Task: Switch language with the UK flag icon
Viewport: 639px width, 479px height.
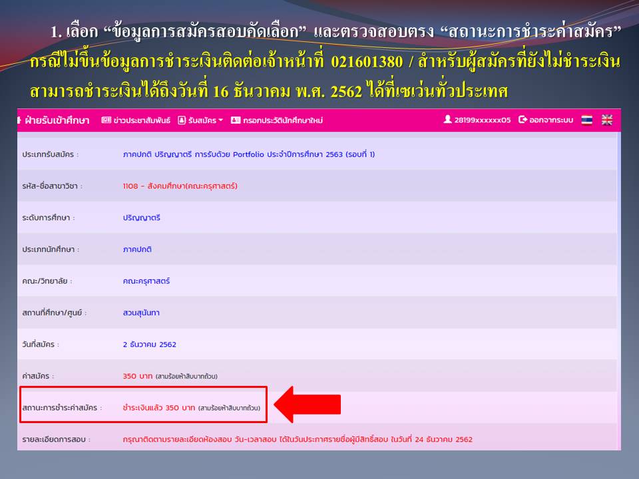Action: (606, 120)
